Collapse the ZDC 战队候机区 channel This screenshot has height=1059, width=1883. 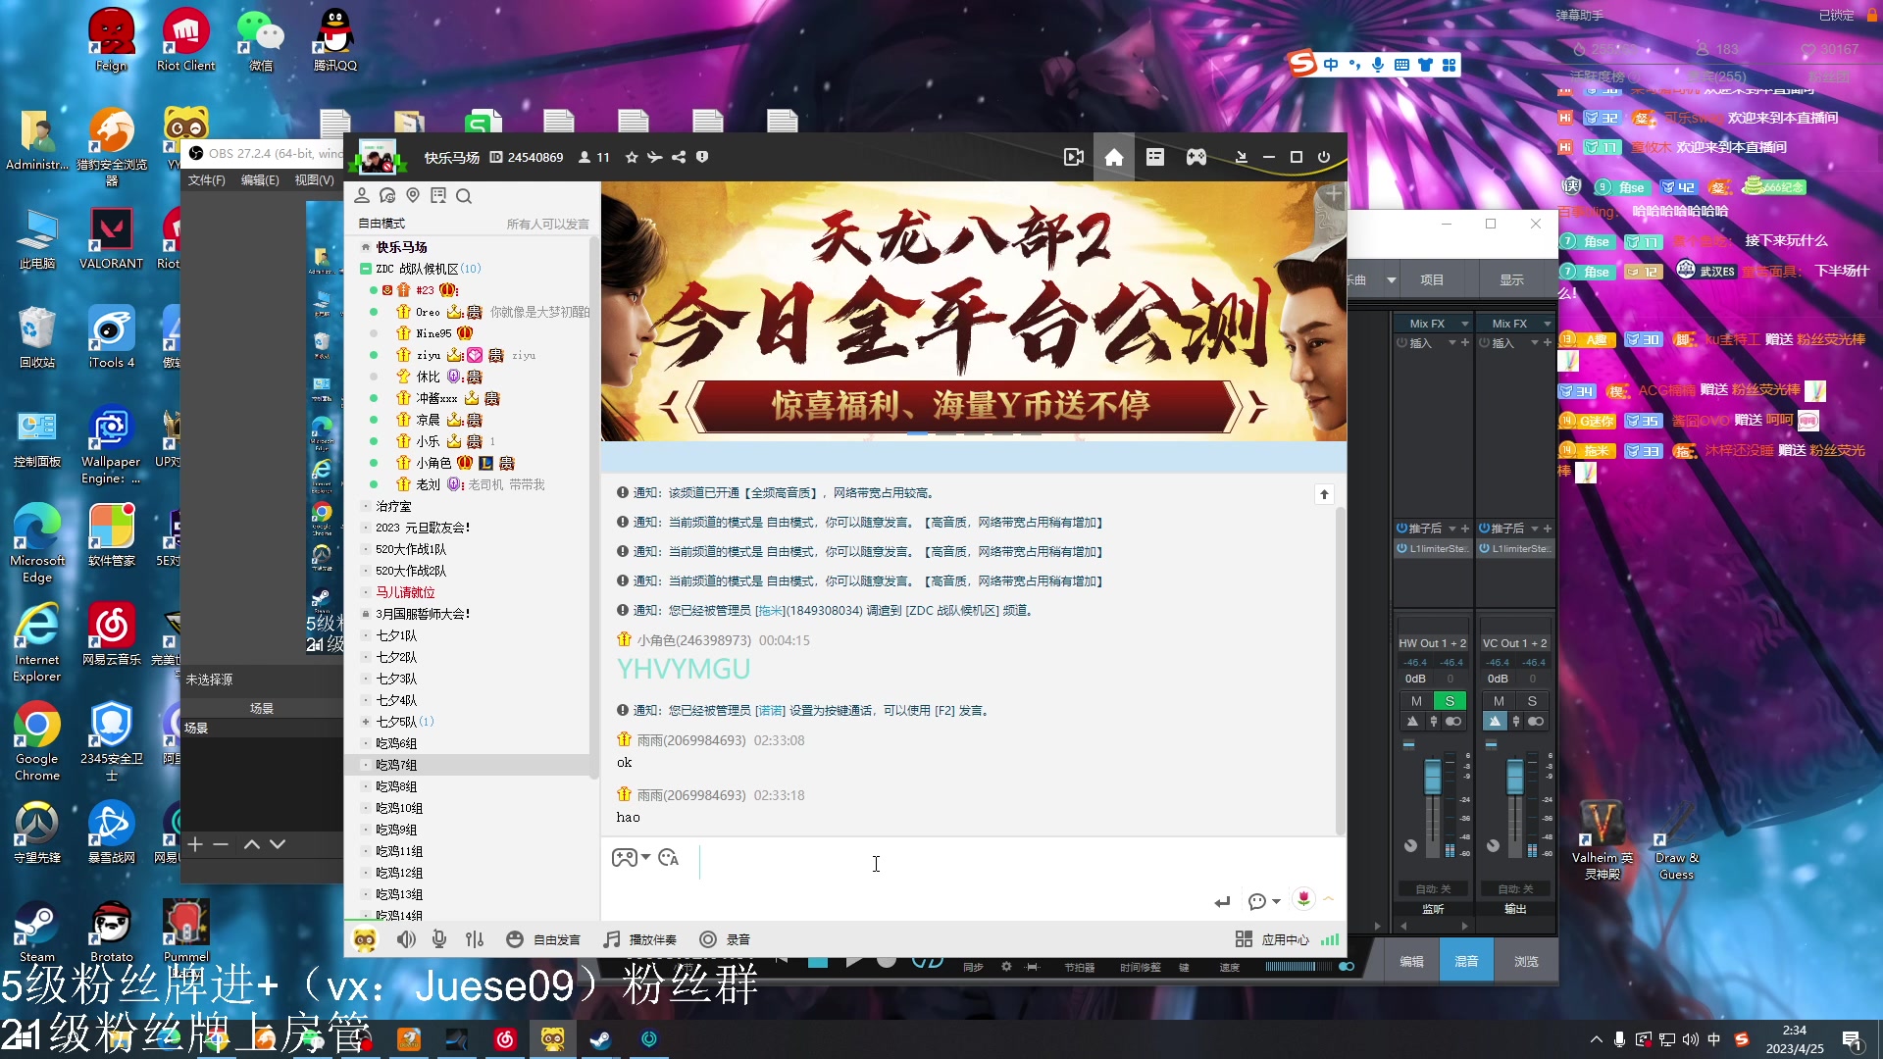(x=365, y=269)
